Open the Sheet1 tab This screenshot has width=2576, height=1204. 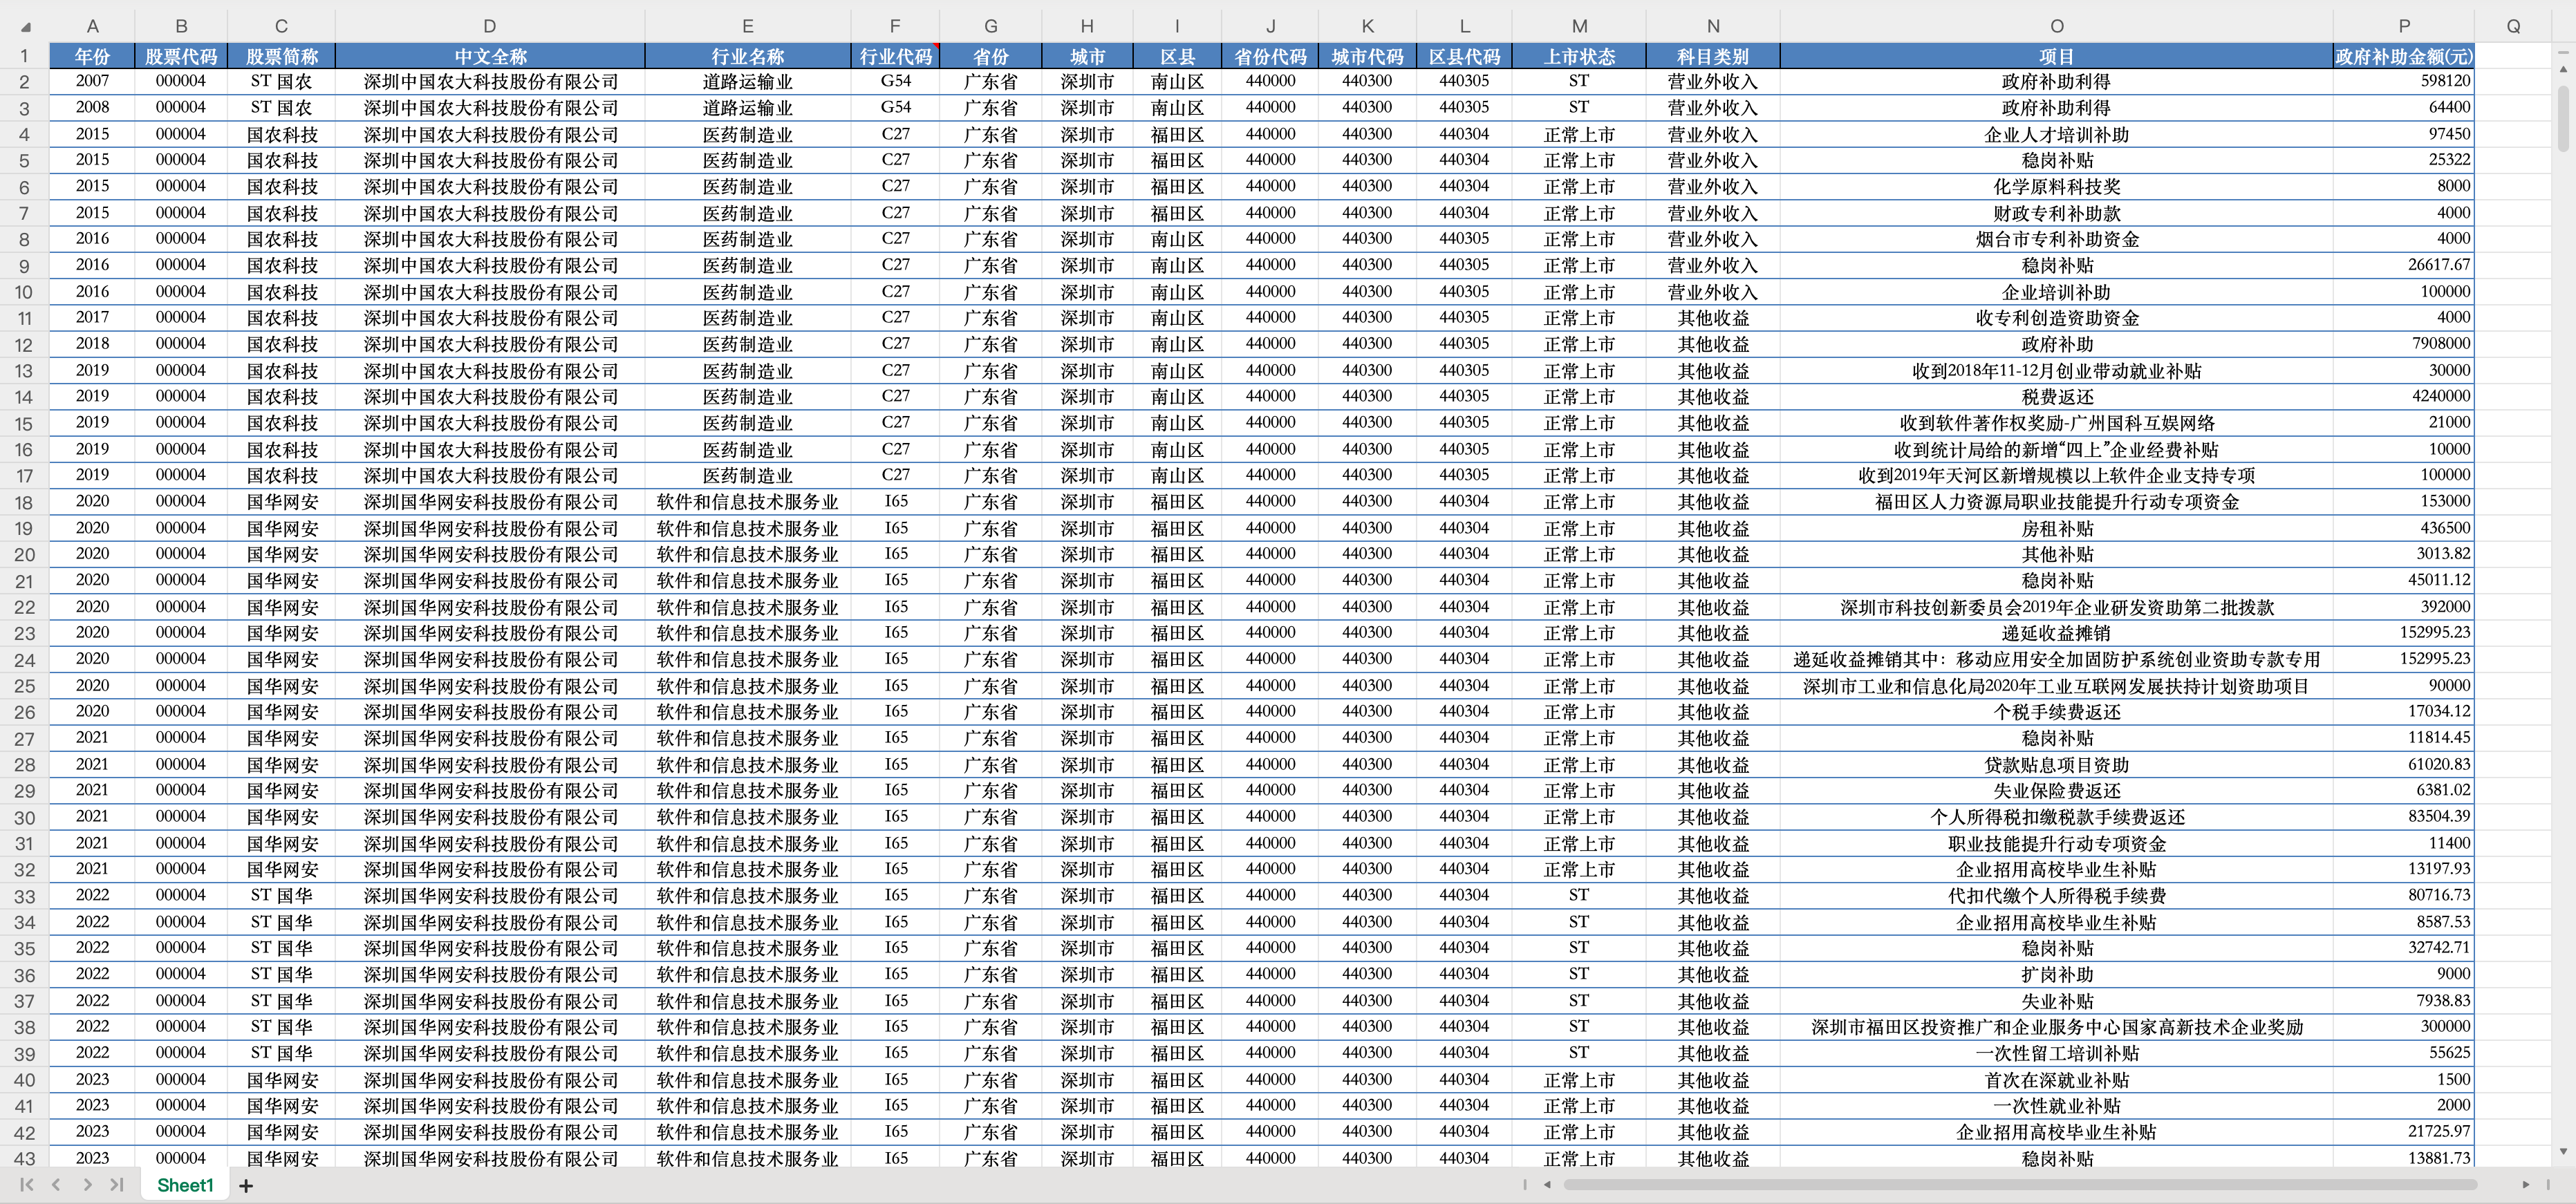click(x=185, y=1185)
